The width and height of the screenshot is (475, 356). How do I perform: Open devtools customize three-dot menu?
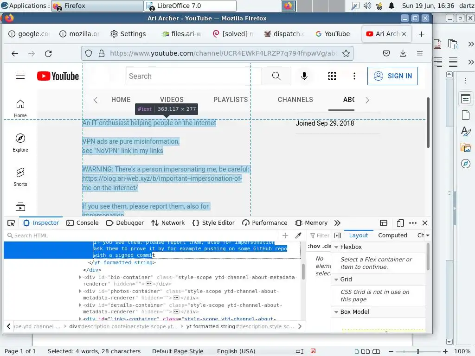pyautogui.click(x=412, y=223)
